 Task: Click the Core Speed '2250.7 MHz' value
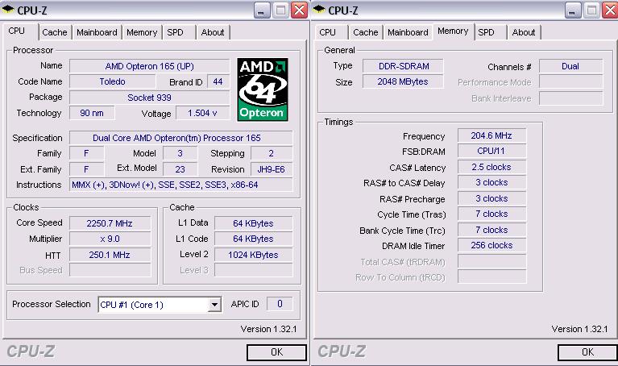click(110, 223)
